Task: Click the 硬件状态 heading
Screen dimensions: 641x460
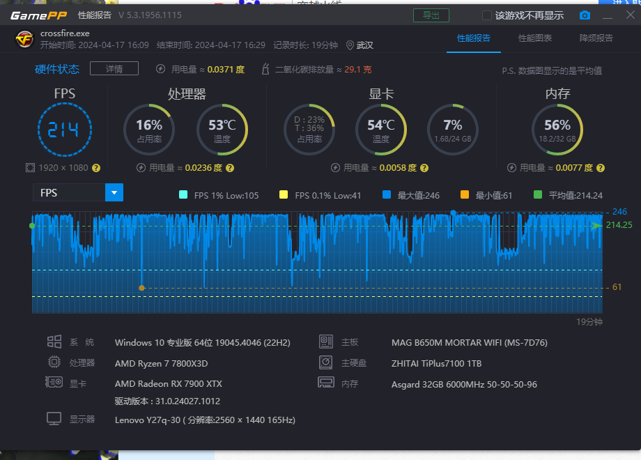Action: point(57,69)
